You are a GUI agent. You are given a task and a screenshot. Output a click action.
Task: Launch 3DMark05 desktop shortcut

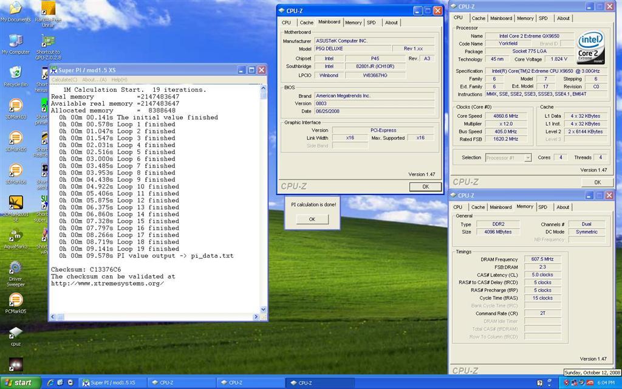tap(15, 142)
